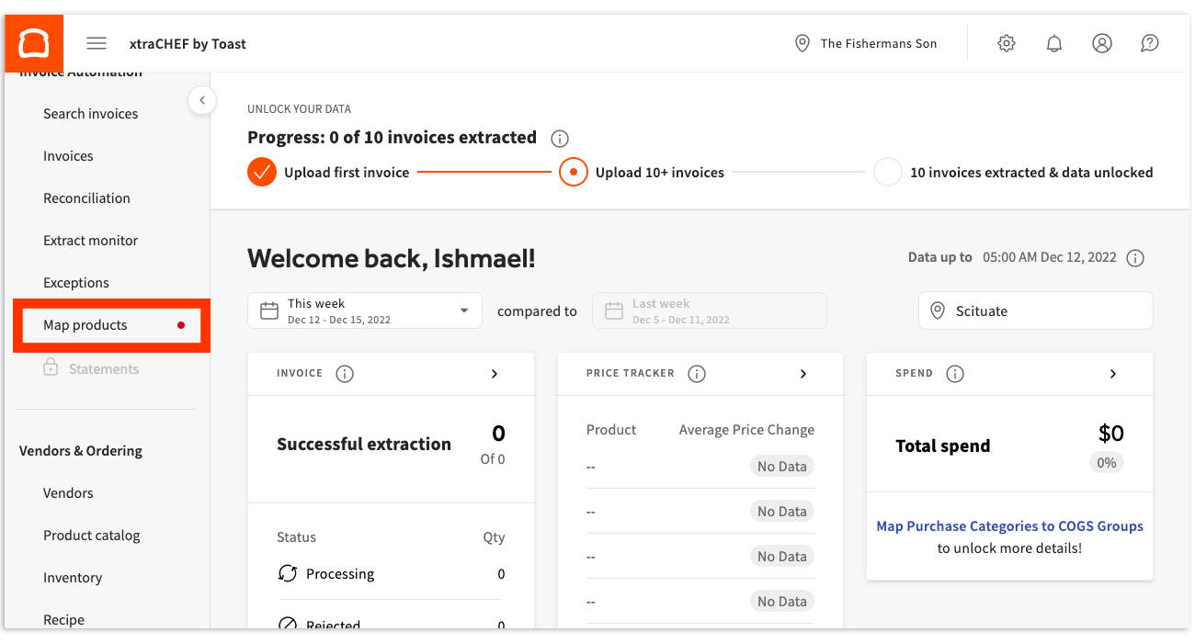The height and width of the screenshot is (643, 1195).
Task: Collapse the sidebar with the chevron arrow
Action: pos(202,100)
